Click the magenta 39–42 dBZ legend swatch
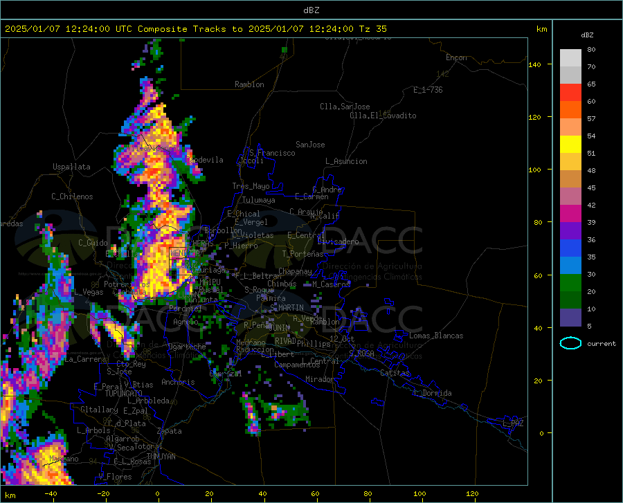Image resolution: width=623 pixels, height=503 pixels. [570, 214]
